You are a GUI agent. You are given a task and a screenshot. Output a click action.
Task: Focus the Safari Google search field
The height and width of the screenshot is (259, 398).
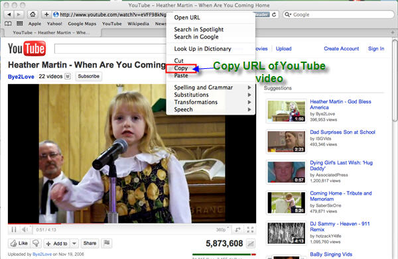click(x=338, y=15)
